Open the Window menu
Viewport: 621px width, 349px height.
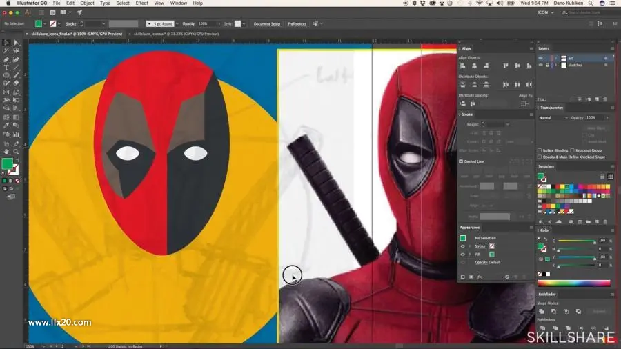(179, 3)
